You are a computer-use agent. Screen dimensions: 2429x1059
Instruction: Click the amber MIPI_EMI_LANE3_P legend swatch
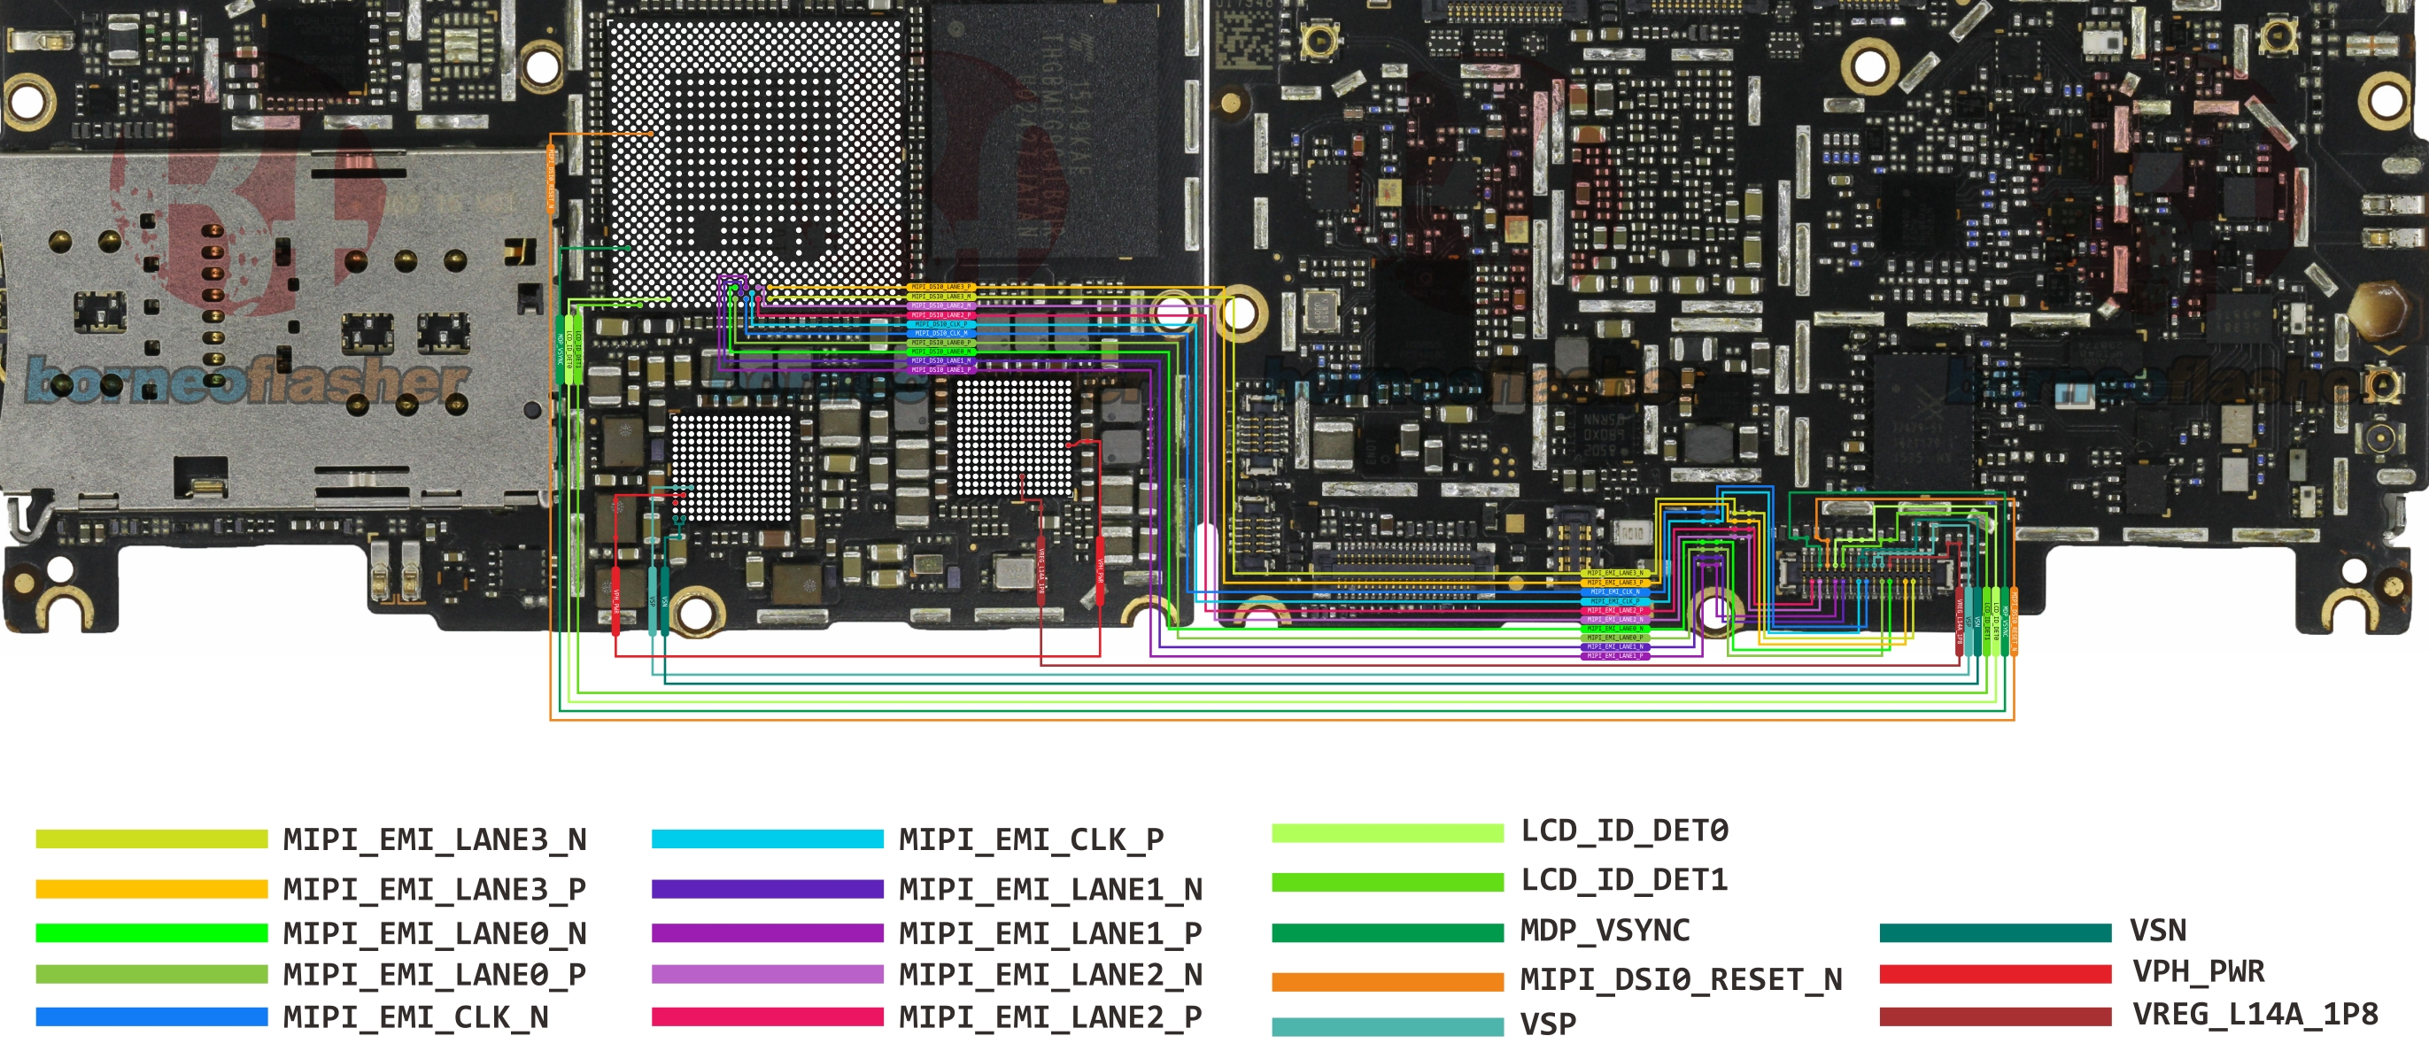tap(151, 889)
